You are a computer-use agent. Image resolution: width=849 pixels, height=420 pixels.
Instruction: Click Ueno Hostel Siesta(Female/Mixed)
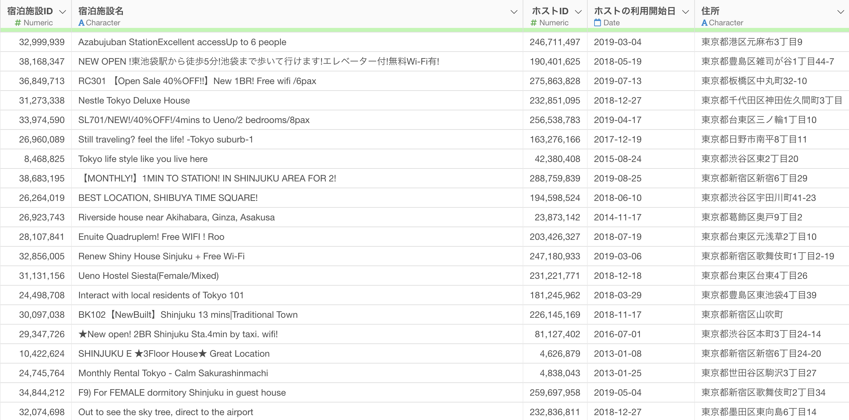pyautogui.click(x=148, y=276)
